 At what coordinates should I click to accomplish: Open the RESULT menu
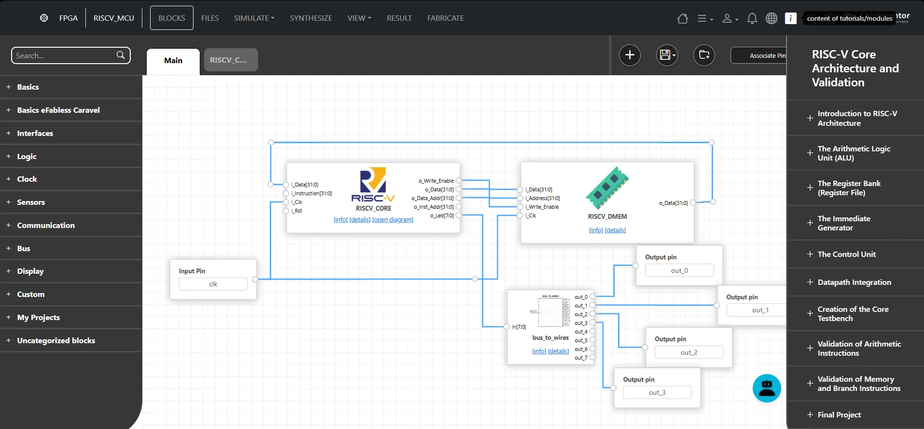pos(399,18)
